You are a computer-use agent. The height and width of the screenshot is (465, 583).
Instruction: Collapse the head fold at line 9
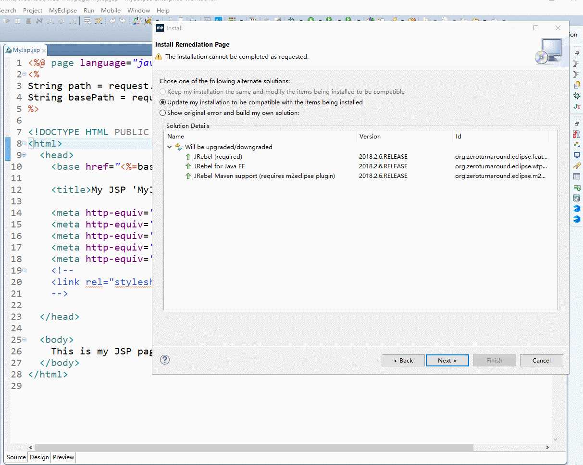coord(25,155)
